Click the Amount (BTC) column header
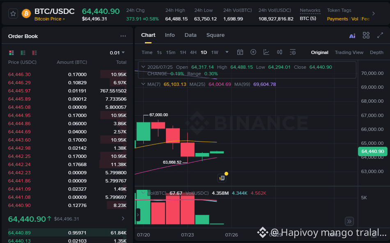Screen dimensions: 390x243 pos(72,62)
